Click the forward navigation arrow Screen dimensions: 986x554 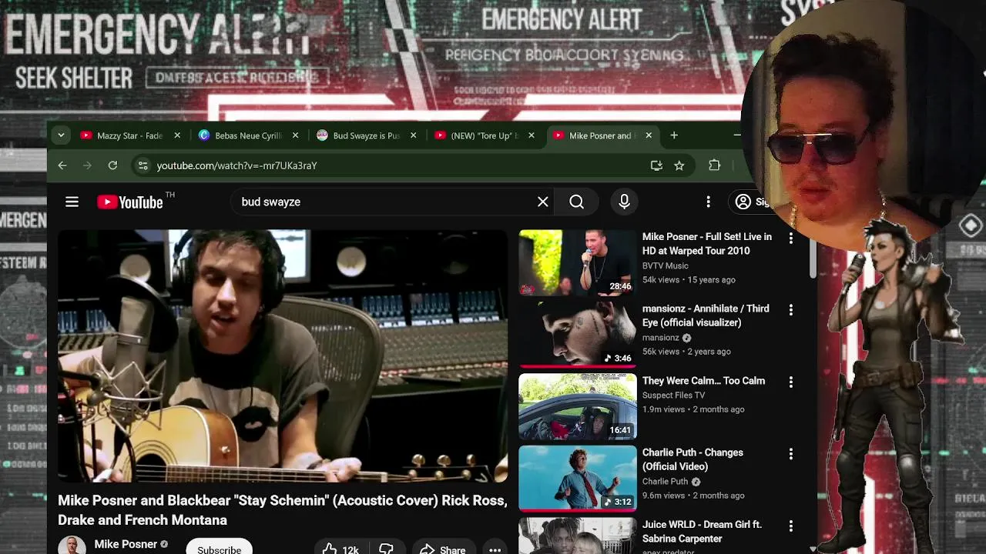87,165
